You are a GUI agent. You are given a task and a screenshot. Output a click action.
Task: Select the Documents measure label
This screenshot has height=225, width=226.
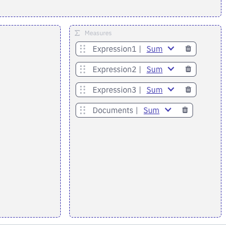(113, 110)
